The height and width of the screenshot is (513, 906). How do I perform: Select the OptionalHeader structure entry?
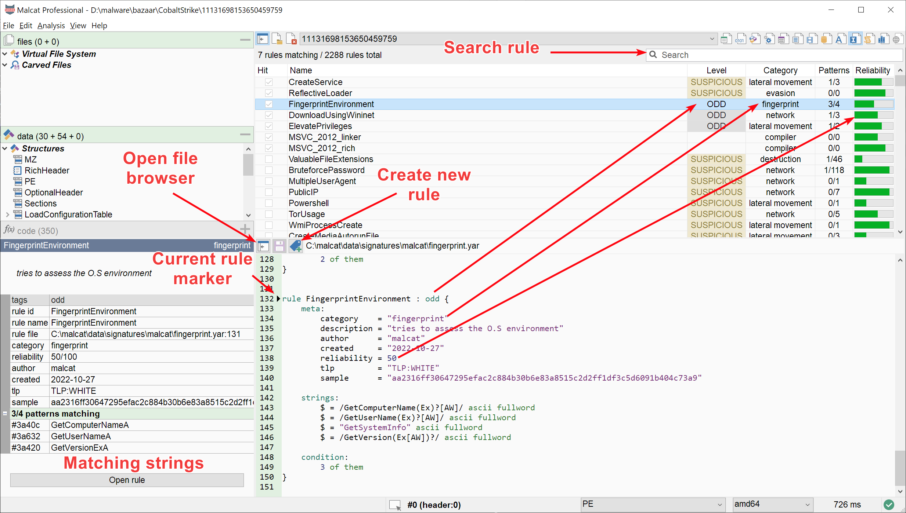(54, 193)
